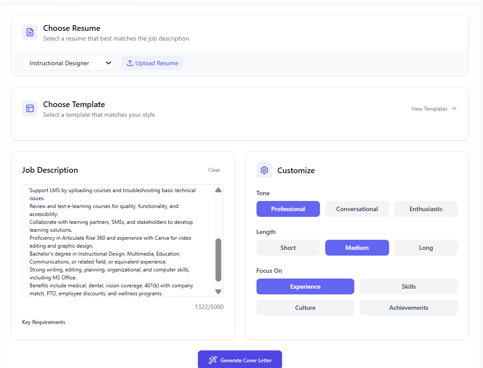Open the Instructional Designer resume dropdown
The image size is (483, 368).
(68, 63)
